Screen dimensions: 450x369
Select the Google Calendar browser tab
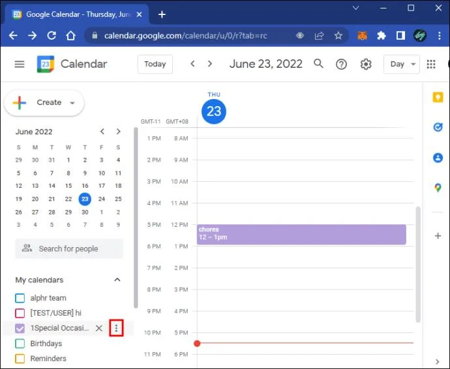77,14
